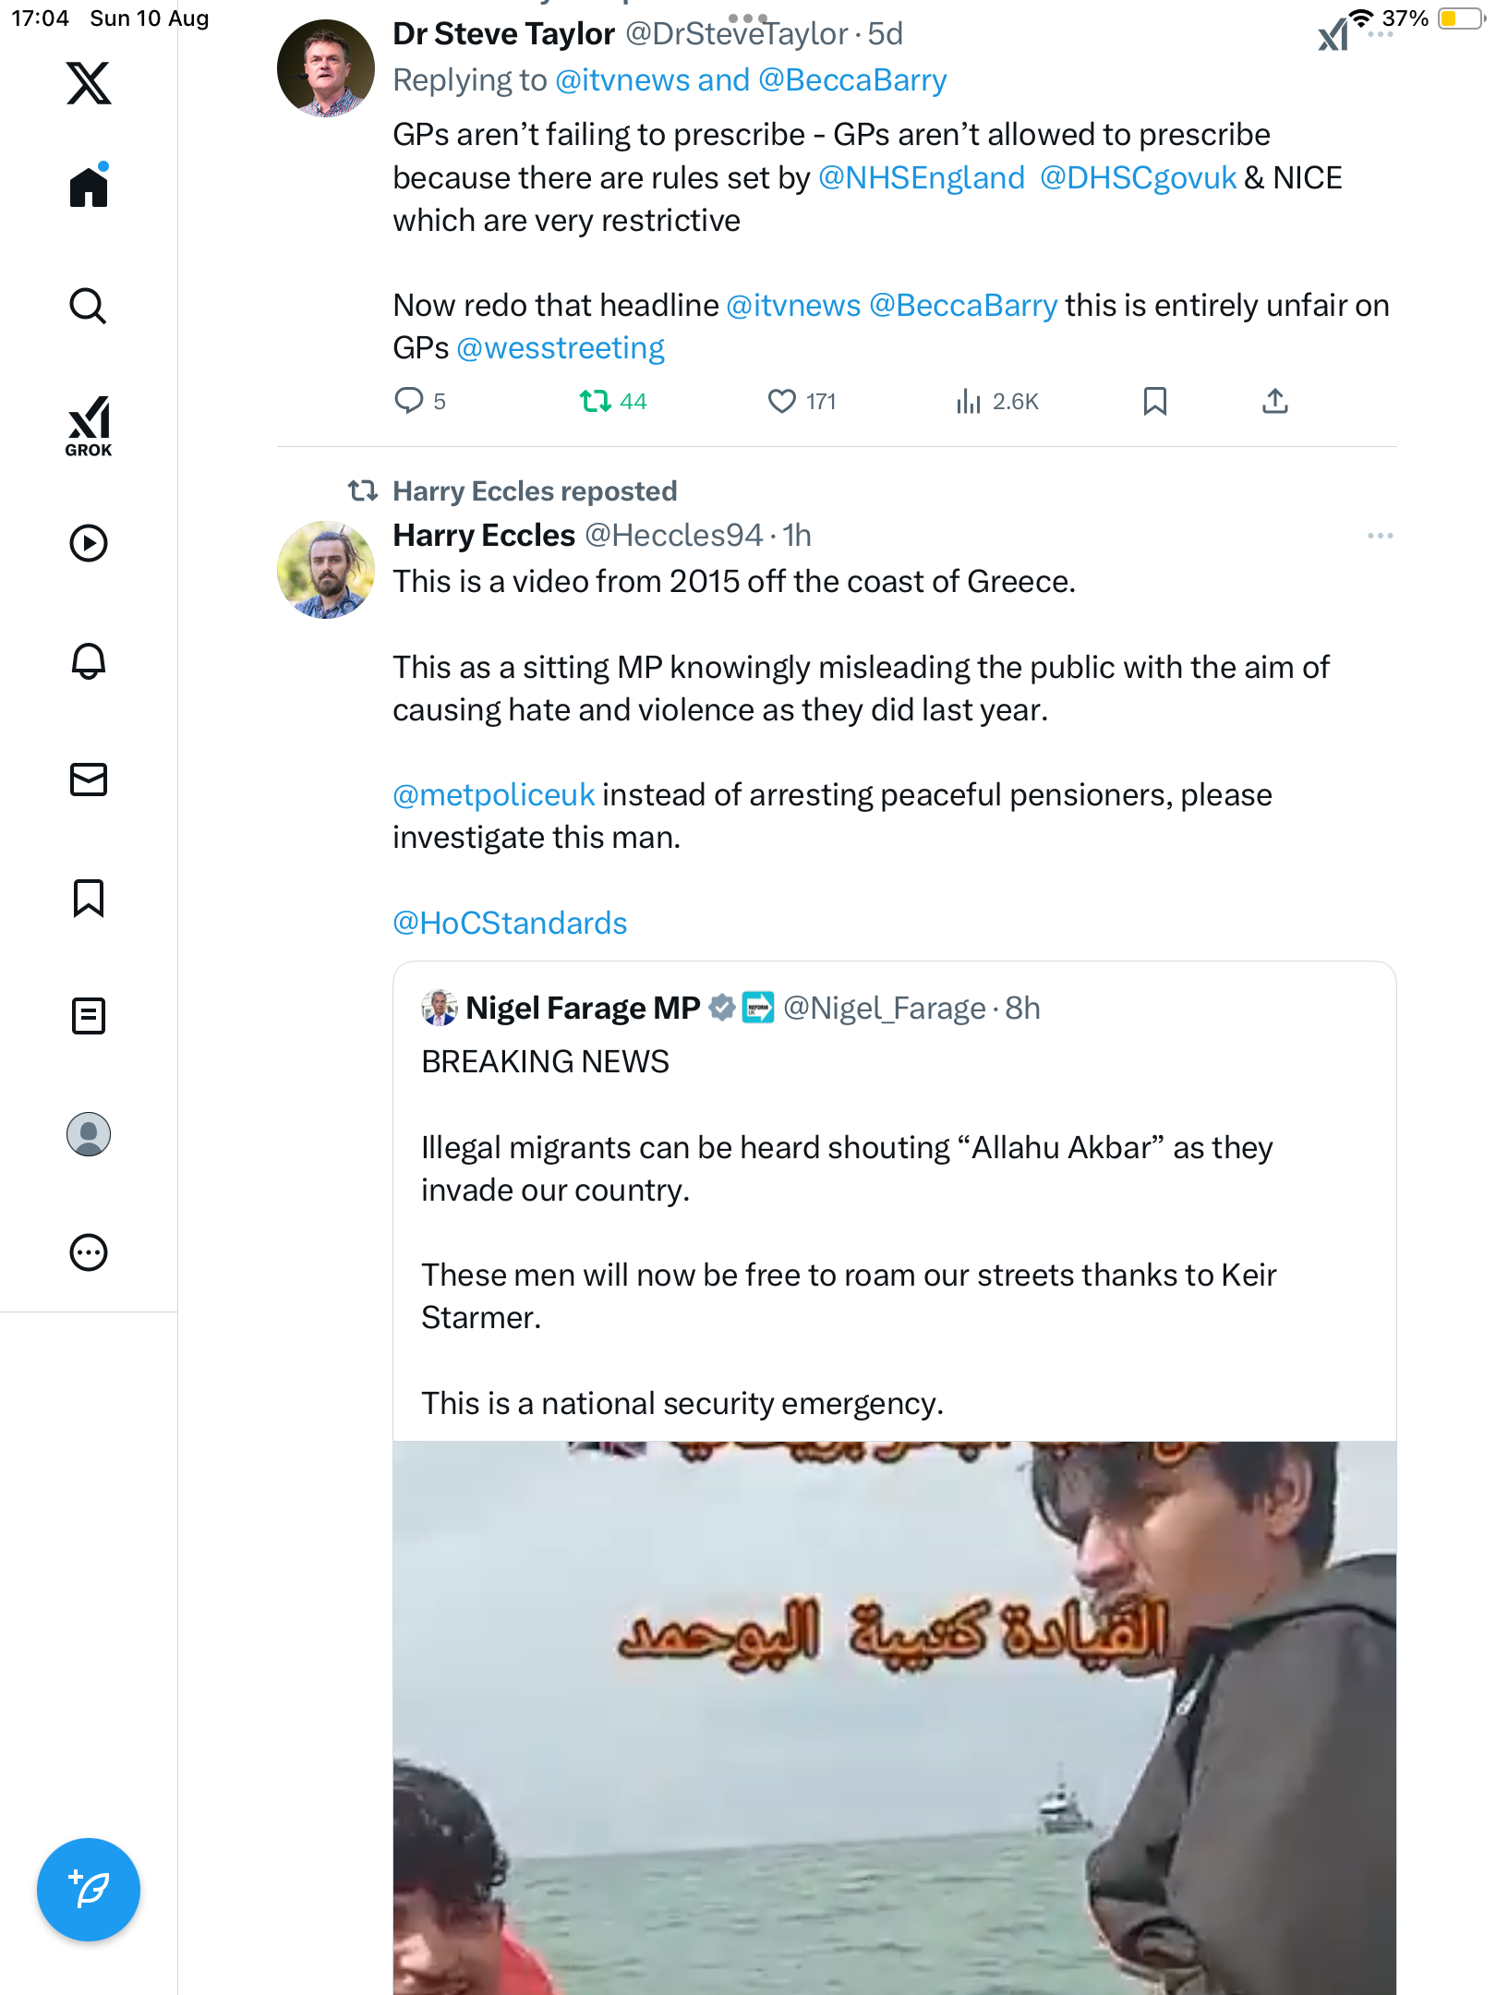Tap the compose post button
This screenshot has width=1496, height=1995.
tap(89, 1890)
